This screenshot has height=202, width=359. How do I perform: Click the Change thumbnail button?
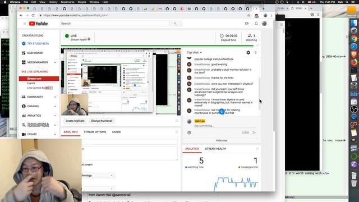point(102,121)
